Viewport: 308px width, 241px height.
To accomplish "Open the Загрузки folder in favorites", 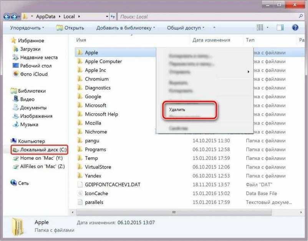I will [x=30, y=49].
